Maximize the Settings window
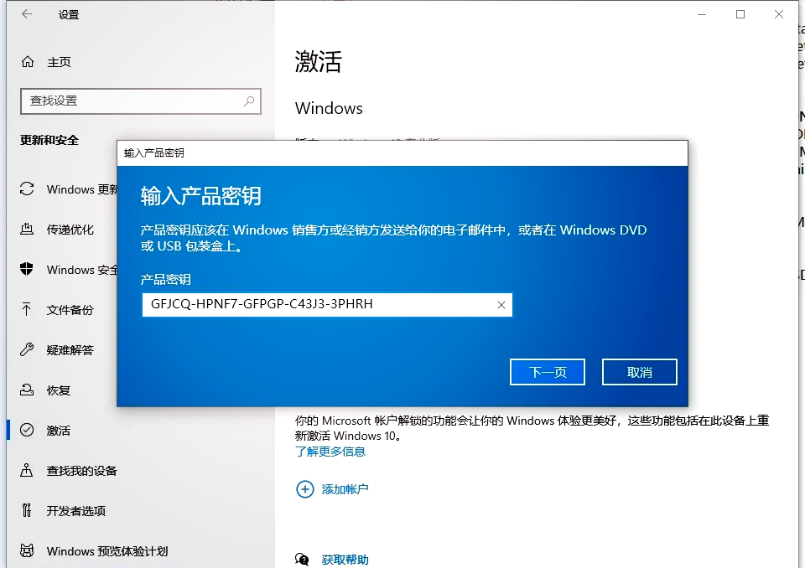 (x=740, y=14)
